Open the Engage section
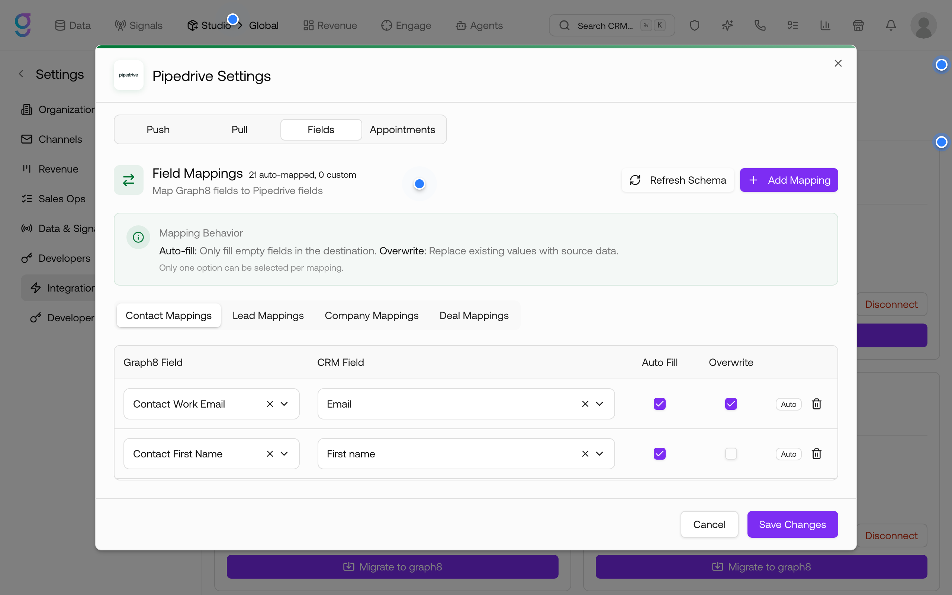 pyautogui.click(x=406, y=26)
